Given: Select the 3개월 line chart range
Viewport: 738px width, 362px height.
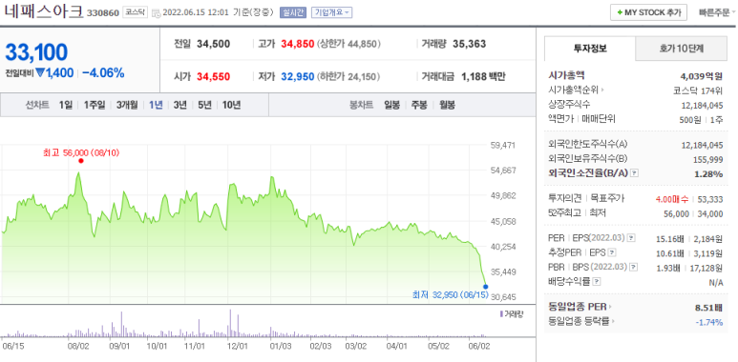Looking at the screenshot, I should pyautogui.click(x=127, y=105).
